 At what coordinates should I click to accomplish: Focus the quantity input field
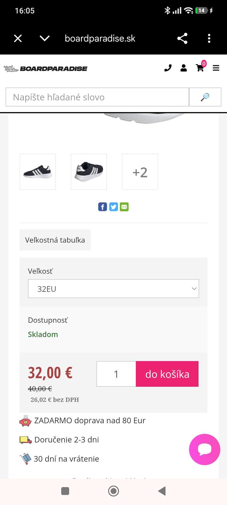(116, 374)
